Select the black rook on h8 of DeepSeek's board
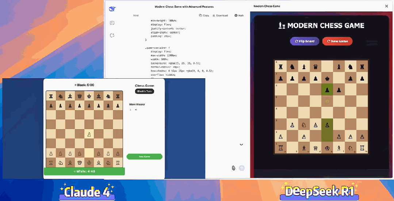Viewport: 394px width, 201px height. (x=362, y=66)
